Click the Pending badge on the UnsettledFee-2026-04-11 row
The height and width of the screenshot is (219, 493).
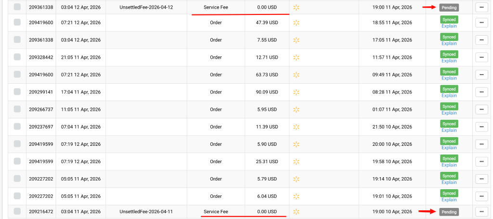point(449,212)
